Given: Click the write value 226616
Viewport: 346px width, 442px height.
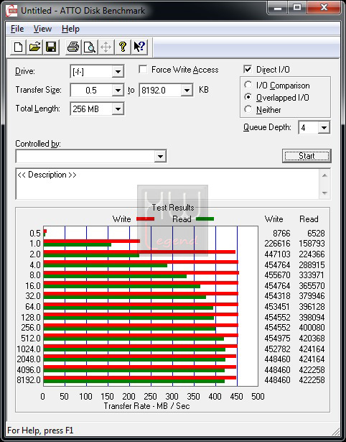Looking at the screenshot, I should (277, 243).
